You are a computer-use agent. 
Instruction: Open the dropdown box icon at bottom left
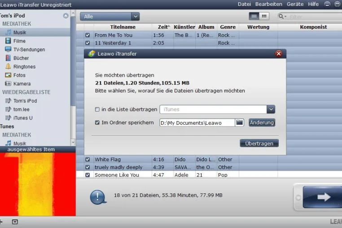(15, 222)
